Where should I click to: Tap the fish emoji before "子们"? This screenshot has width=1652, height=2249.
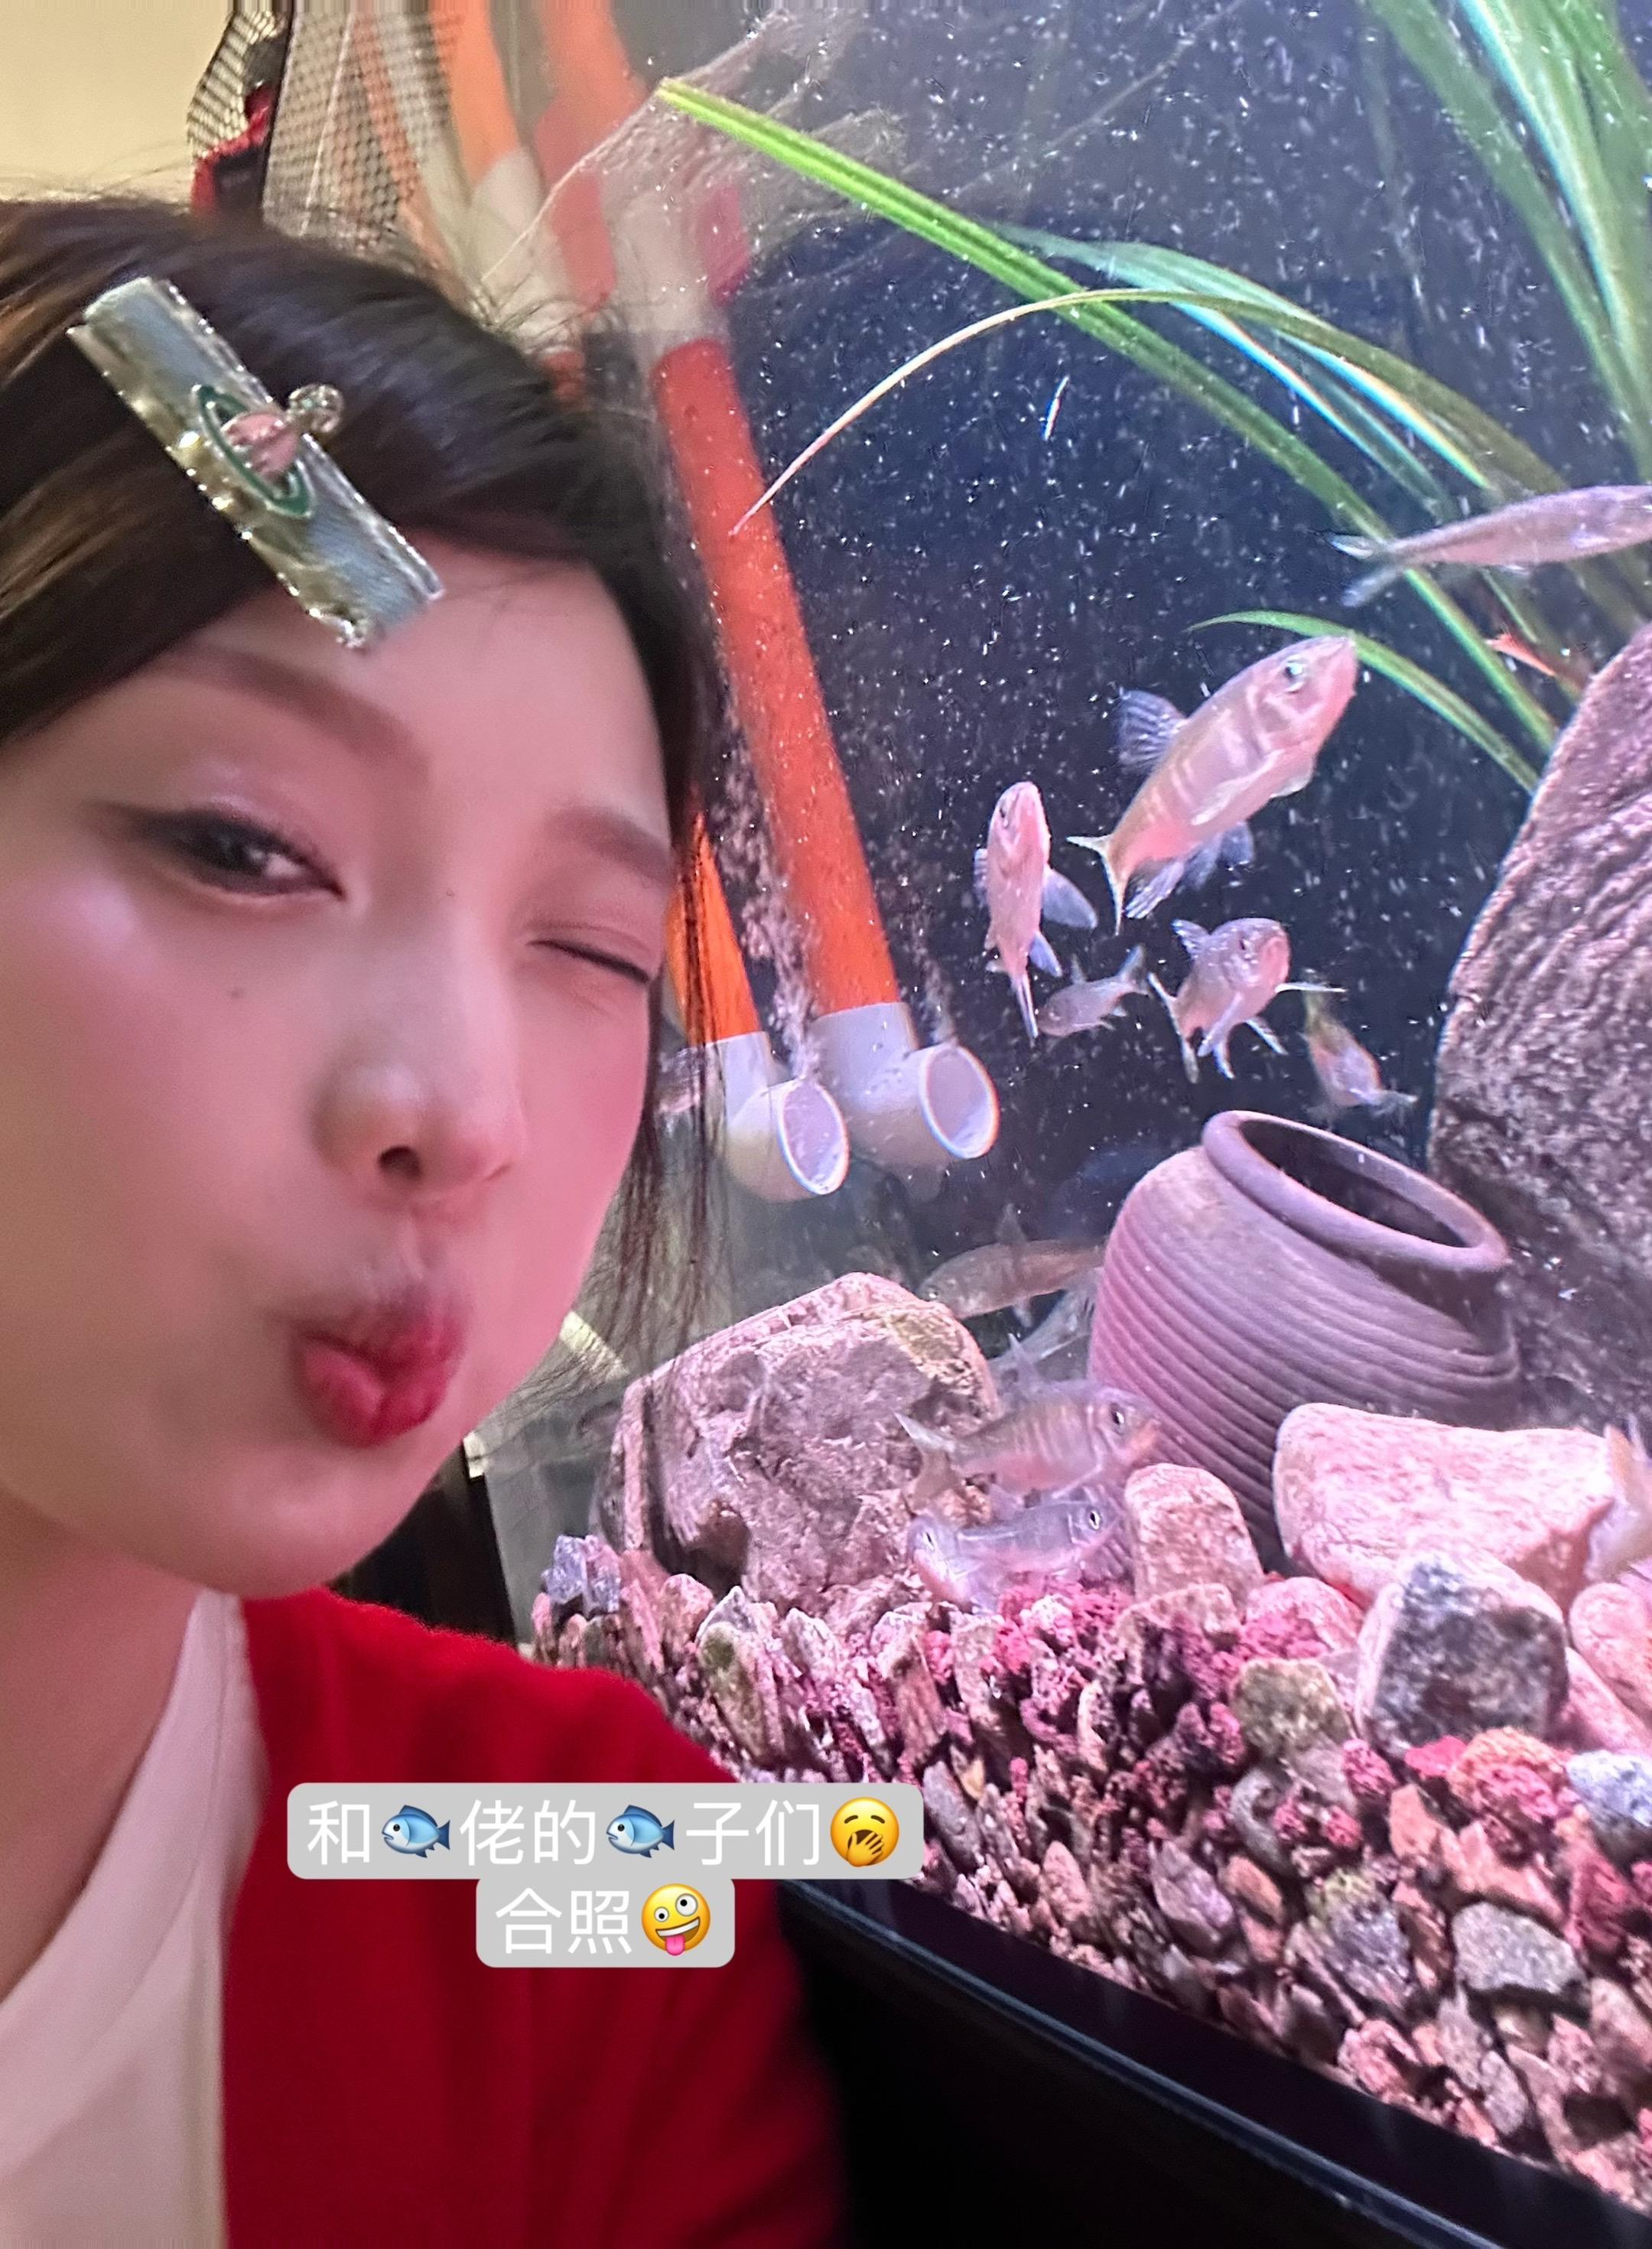(x=641, y=1832)
